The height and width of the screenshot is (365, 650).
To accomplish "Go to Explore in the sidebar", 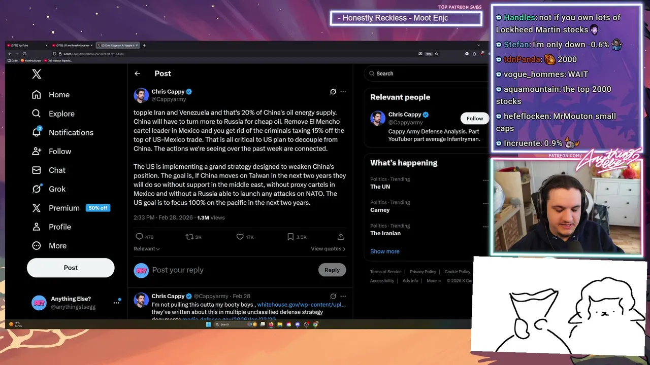I will (53, 114).
